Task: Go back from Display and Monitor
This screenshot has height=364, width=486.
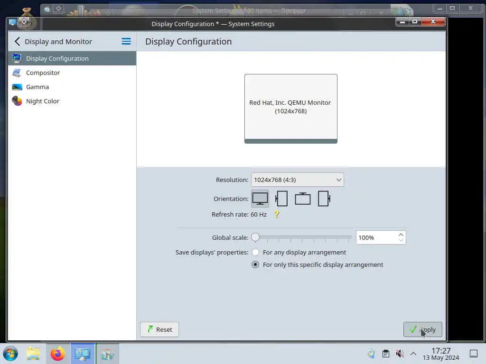Action: 18,42
